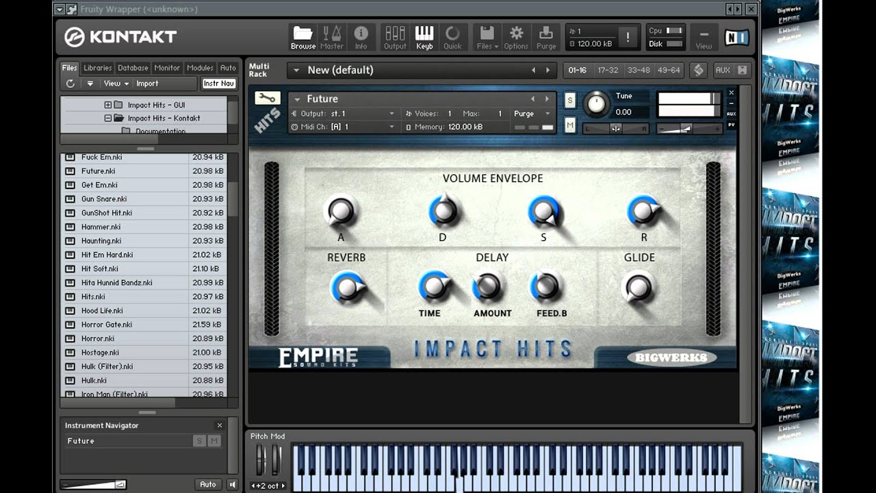Click the instrument pan L-R slider

point(616,128)
